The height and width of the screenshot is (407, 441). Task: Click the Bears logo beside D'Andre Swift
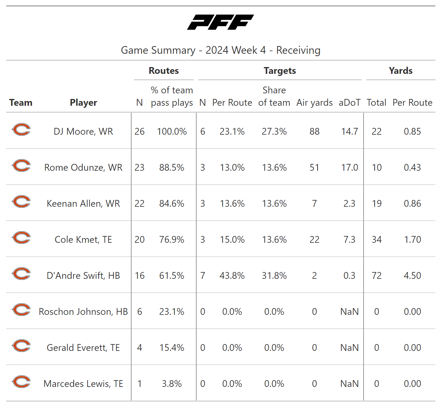pos(21,274)
